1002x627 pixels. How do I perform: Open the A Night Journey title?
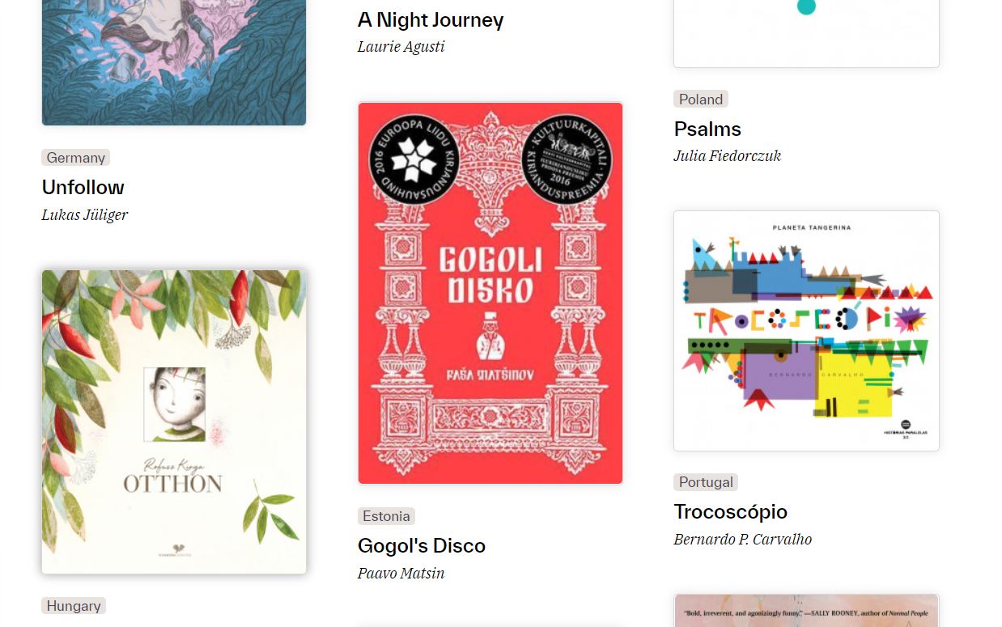click(x=431, y=20)
